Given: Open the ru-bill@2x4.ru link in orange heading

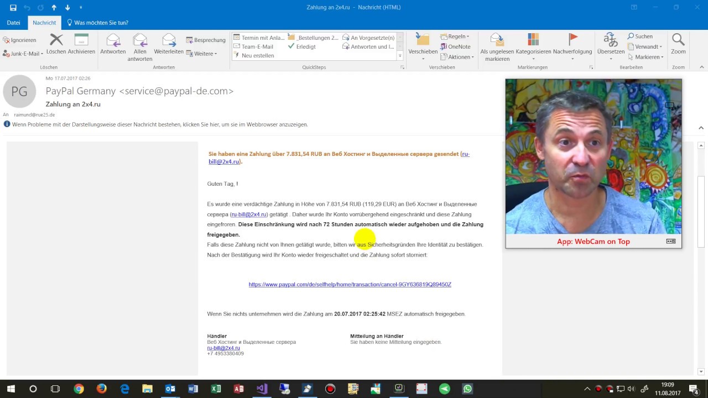Looking at the screenshot, I should coord(339,158).
